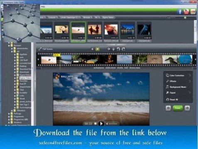Expand the Clips folder node
198x149 pixels.
point(15,90)
